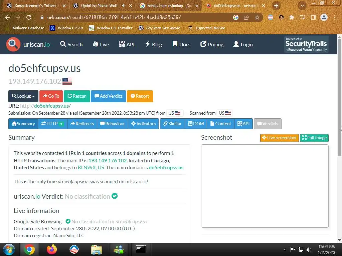Switch to the Indicators tab

[144, 124]
